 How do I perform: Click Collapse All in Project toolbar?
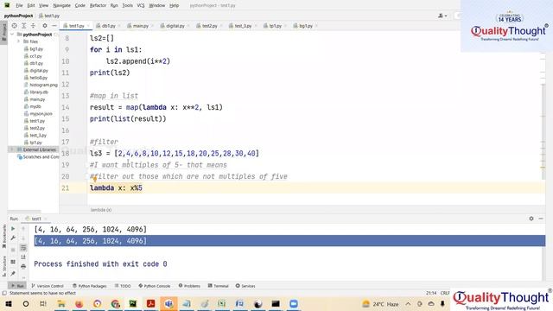point(33,26)
